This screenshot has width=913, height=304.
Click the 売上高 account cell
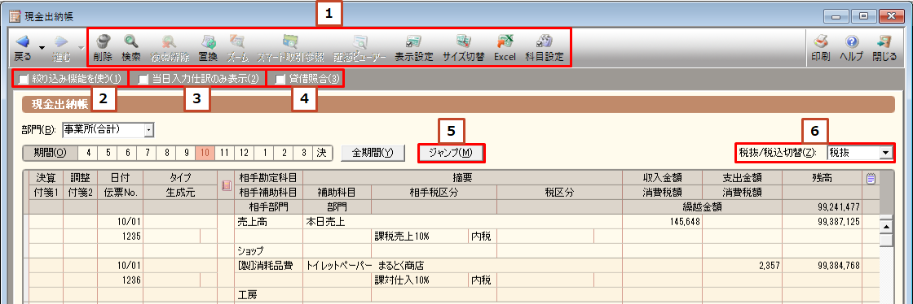(x=268, y=222)
